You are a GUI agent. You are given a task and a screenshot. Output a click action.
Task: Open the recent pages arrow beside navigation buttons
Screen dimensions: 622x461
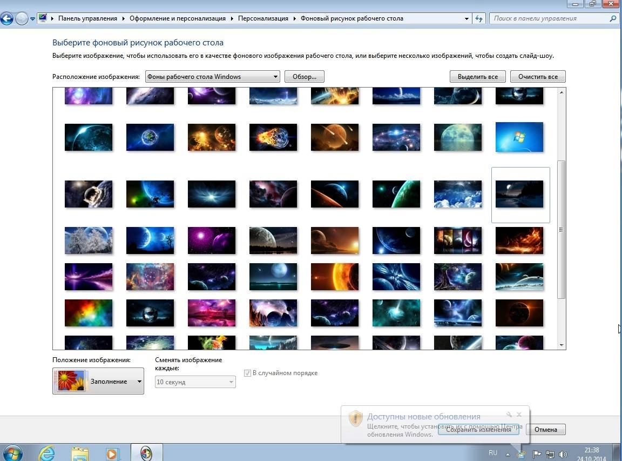(32, 19)
